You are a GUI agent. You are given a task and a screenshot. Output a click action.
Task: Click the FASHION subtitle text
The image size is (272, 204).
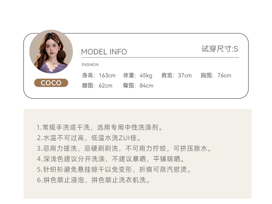(x=90, y=65)
